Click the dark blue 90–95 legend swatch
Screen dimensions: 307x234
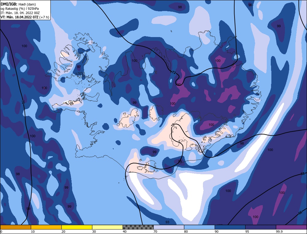click(230, 227)
